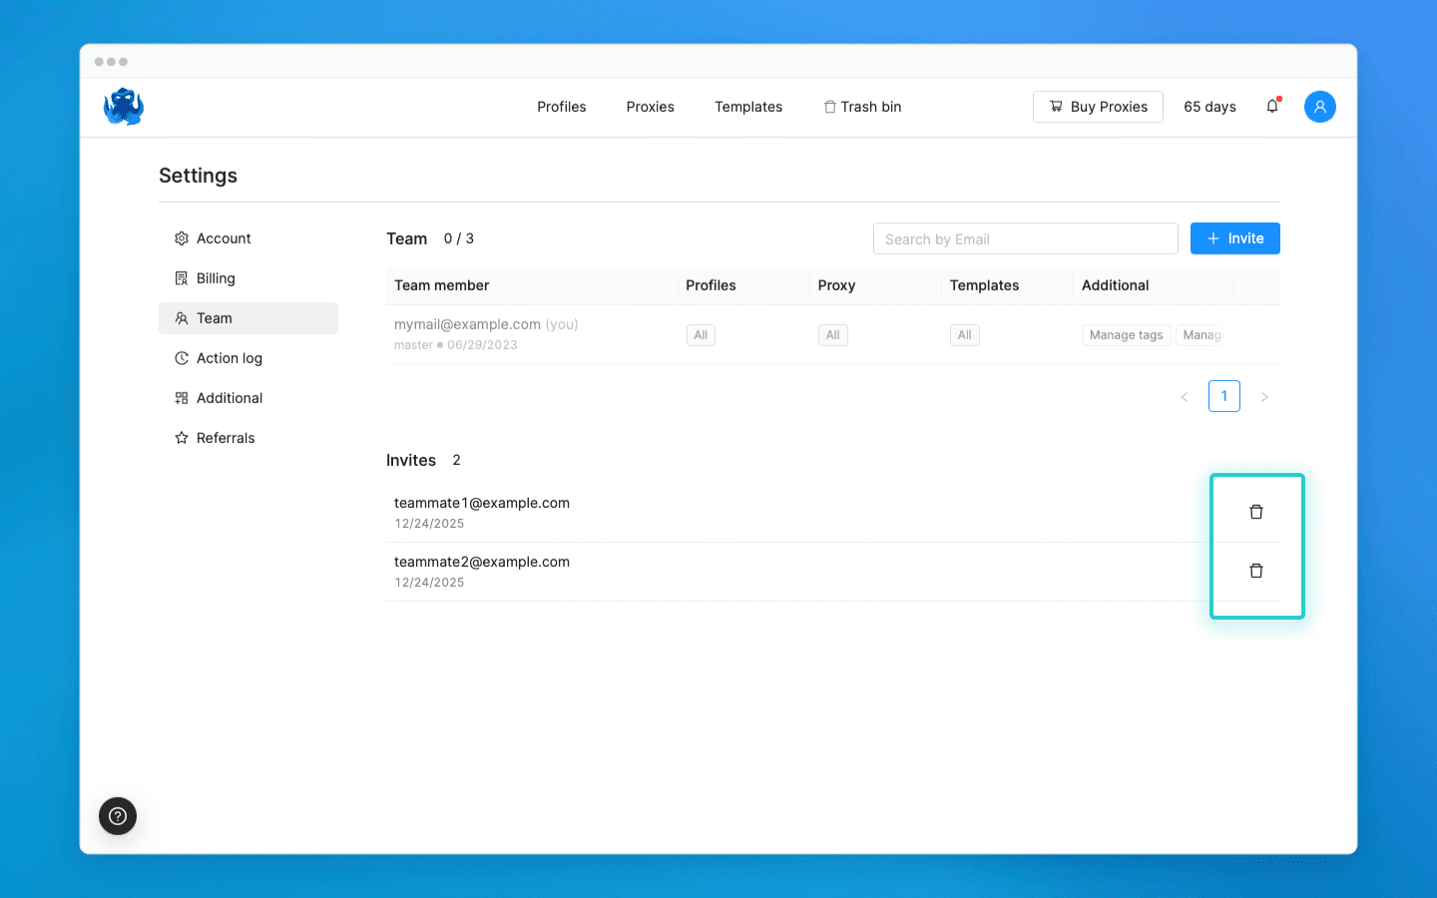Click the Manage tags button
The height and width of the screenshot is (898, 1437).
coord(1126,335)
